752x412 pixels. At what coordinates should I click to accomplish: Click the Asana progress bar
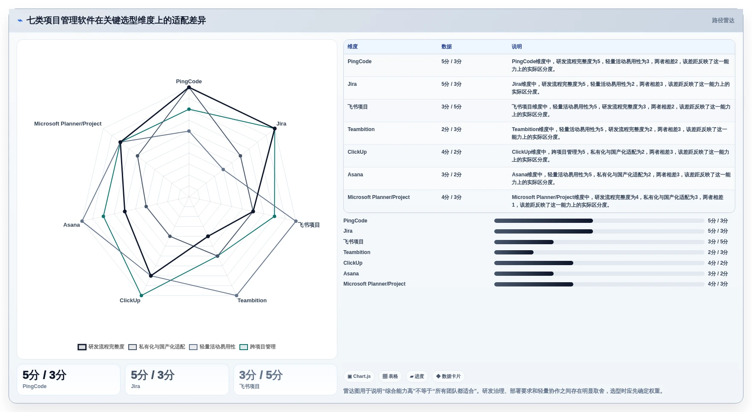[x=599, y=274]
